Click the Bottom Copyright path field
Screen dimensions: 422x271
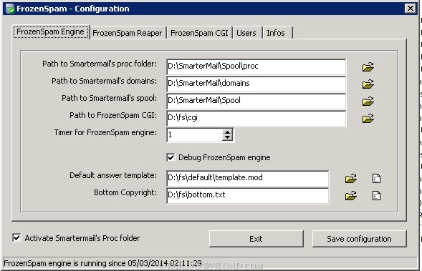pos(248,195)
